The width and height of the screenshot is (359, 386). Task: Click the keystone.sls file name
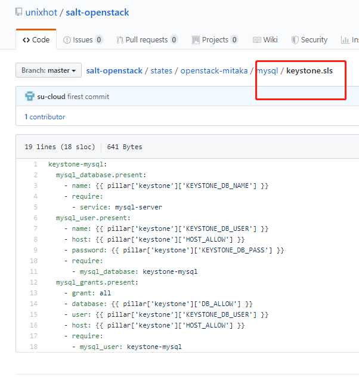point(310,70)
